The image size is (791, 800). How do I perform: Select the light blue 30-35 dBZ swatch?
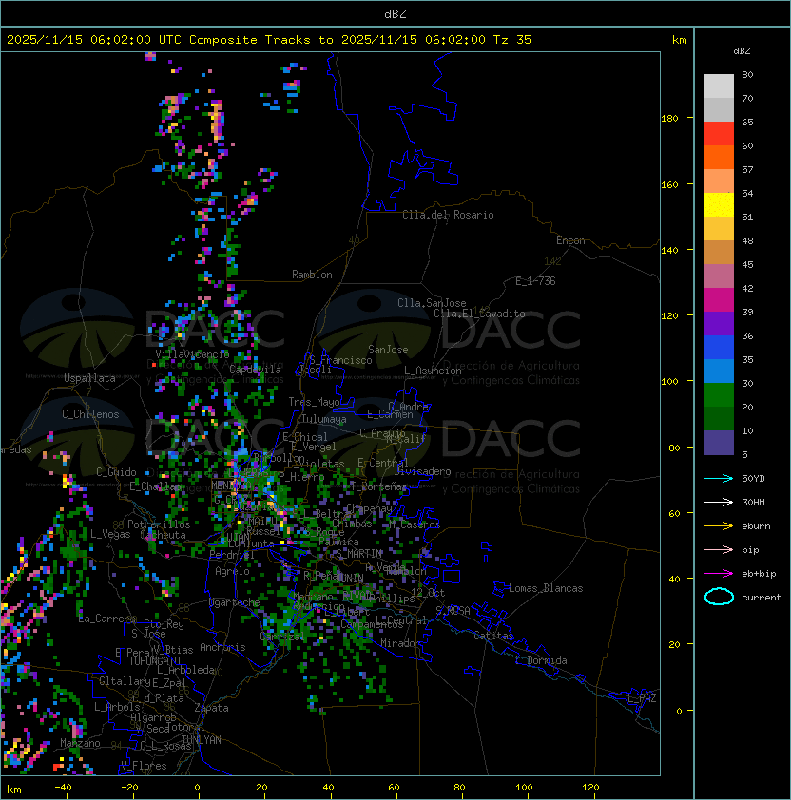click(719, 371)
